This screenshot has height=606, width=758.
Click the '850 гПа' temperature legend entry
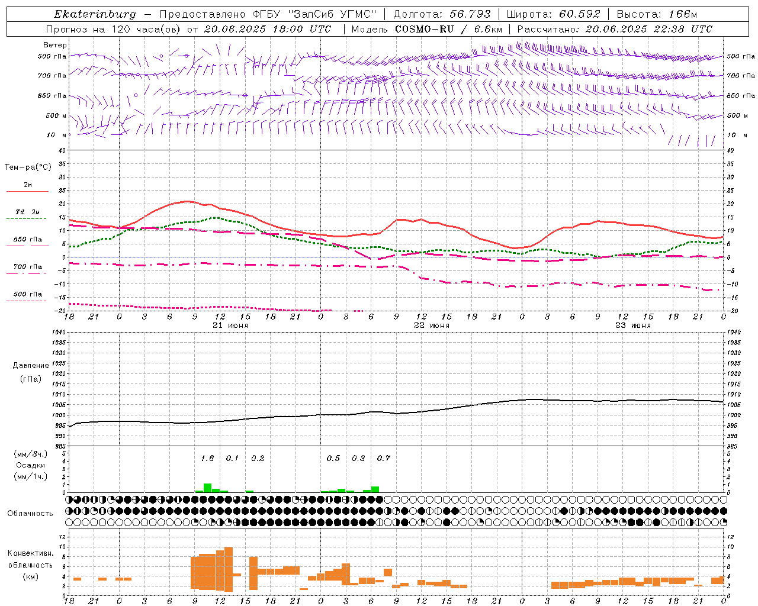click(x=28, y=240)
